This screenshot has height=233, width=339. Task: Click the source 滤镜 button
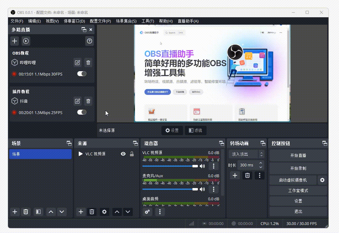196,130
